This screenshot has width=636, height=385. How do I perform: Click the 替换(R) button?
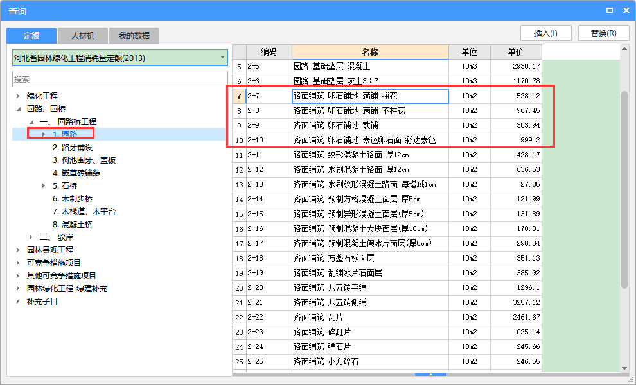(603, 33)
